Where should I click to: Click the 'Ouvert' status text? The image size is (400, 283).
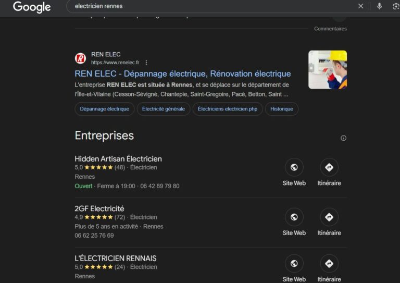click(83, 186)
